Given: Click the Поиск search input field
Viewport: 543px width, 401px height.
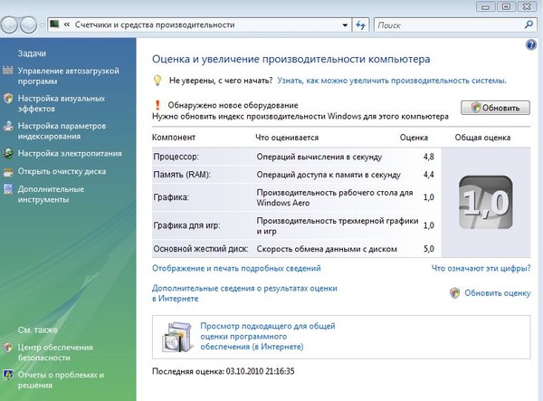Looking at the screenshot, I should [x=449, y=25].
